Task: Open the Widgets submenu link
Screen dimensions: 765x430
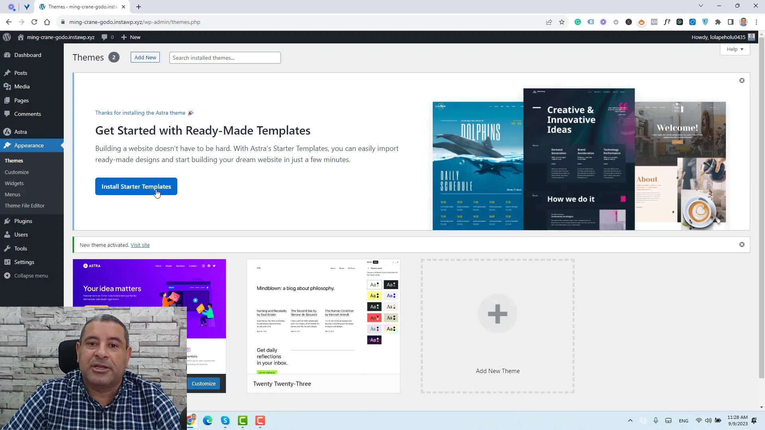Action: click(x=14, y=183)
